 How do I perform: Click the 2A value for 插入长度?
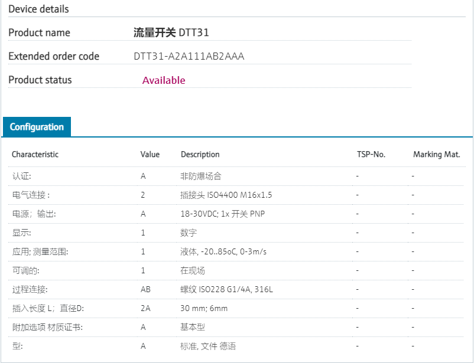point(145,308)
